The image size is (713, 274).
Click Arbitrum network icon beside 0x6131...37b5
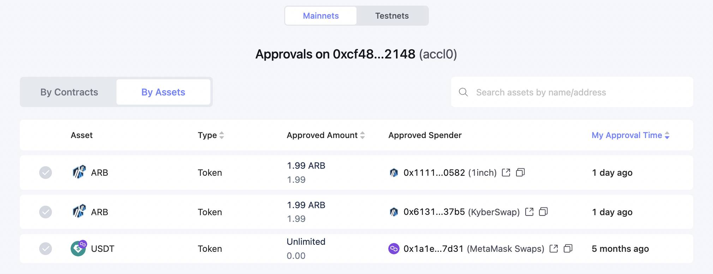(394, 212)
